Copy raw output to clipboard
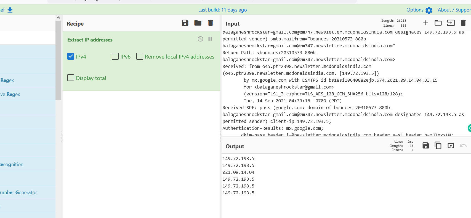 pyautogui.click(x=438, y=145)
